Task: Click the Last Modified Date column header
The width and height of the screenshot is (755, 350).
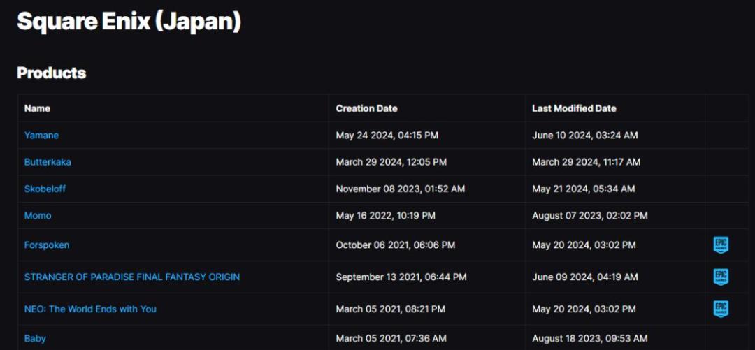Action: pos(574,108)
